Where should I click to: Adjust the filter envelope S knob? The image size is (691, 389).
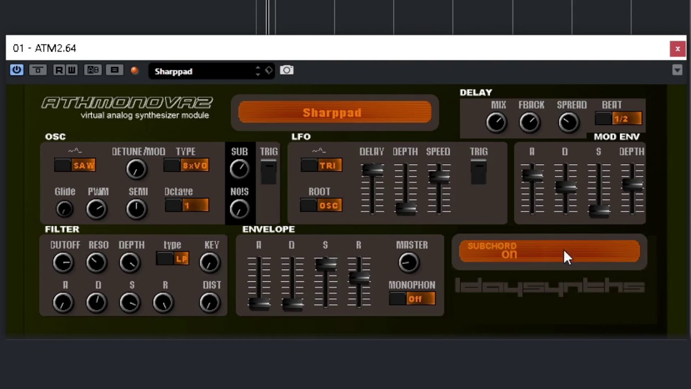130,303
